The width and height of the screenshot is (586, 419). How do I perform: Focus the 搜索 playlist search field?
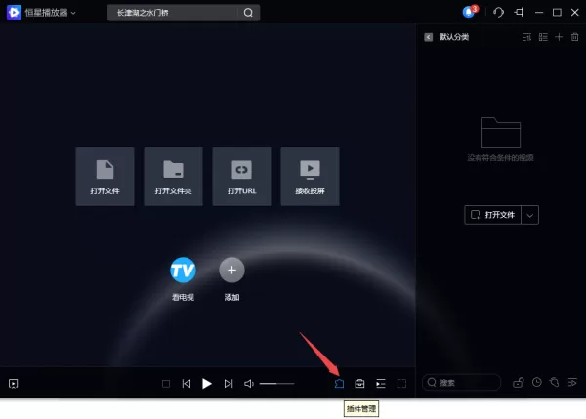[x=461, y=382]
